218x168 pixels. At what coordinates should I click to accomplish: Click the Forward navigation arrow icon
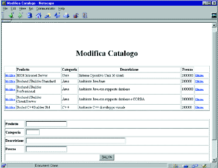click(20, 15)
